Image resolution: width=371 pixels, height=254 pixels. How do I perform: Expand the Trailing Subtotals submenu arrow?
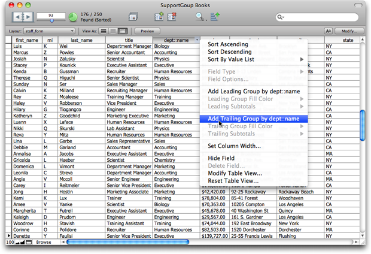(x=302, y=134)
